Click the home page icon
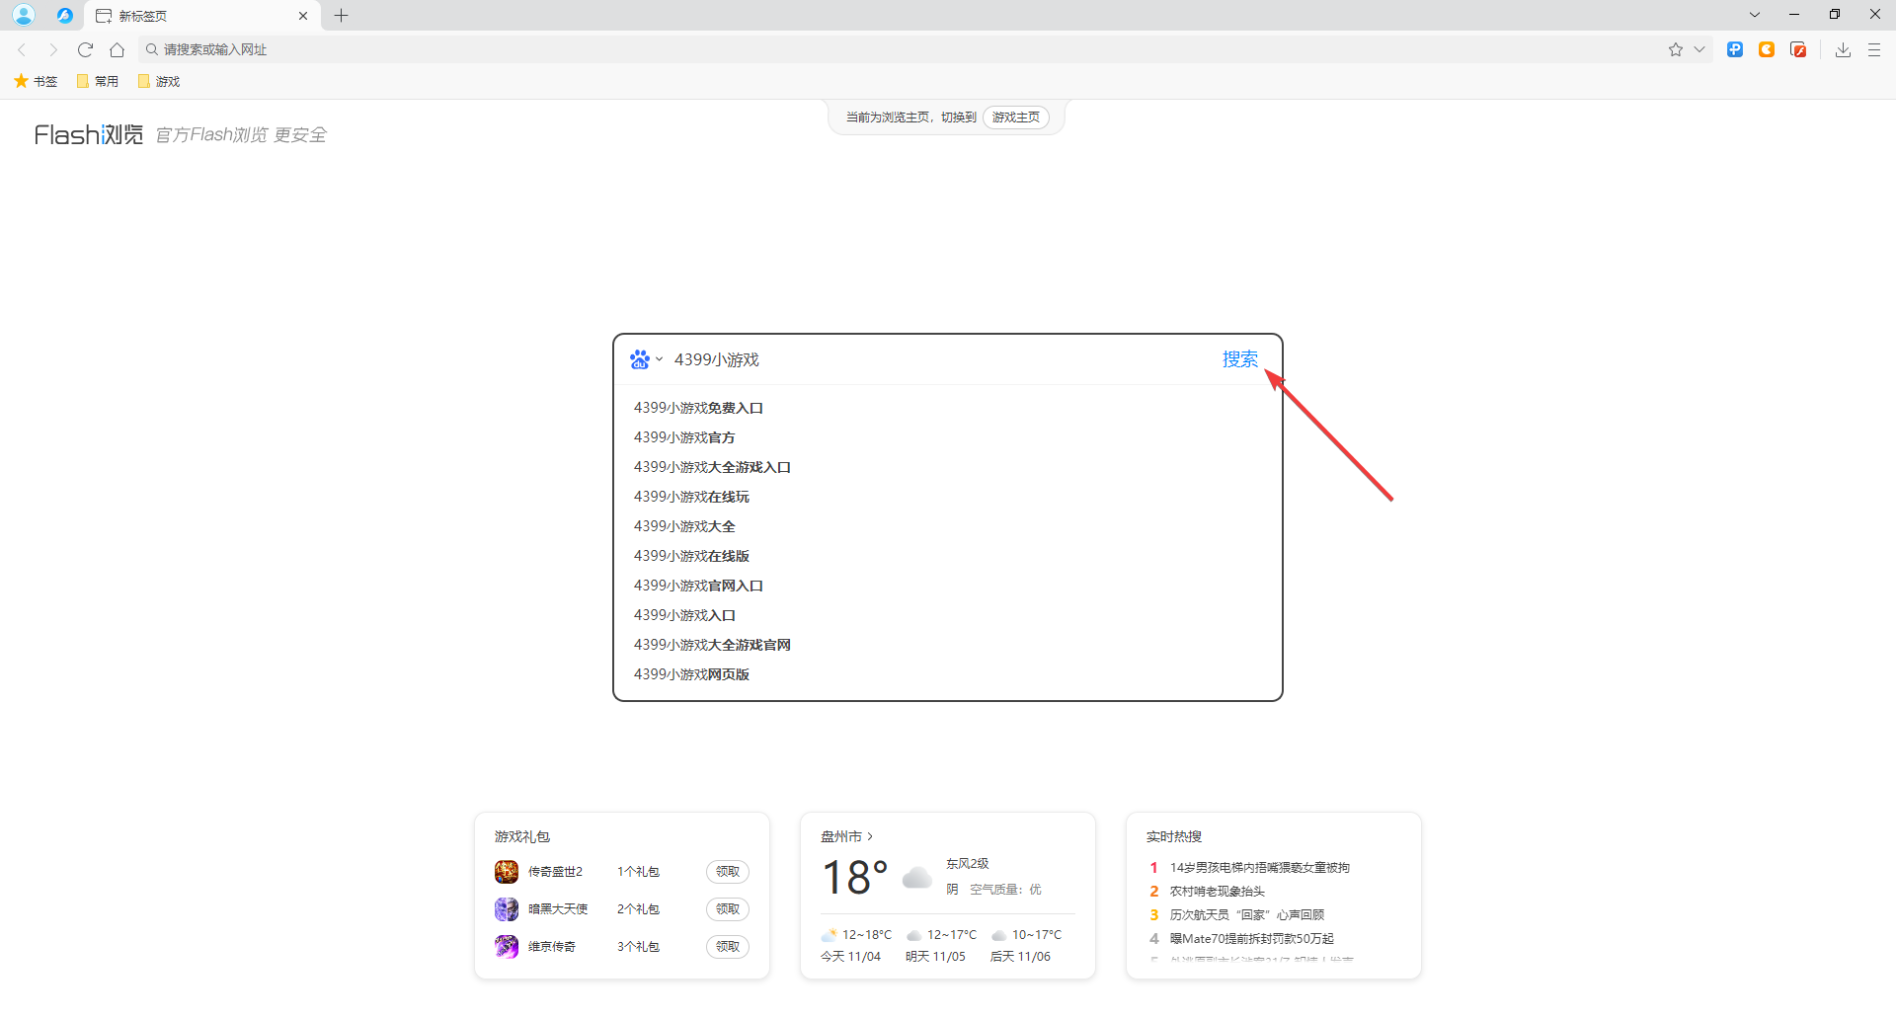Image resolution: width=1896 pixels, height=1019 pixels. click(117, 49)
